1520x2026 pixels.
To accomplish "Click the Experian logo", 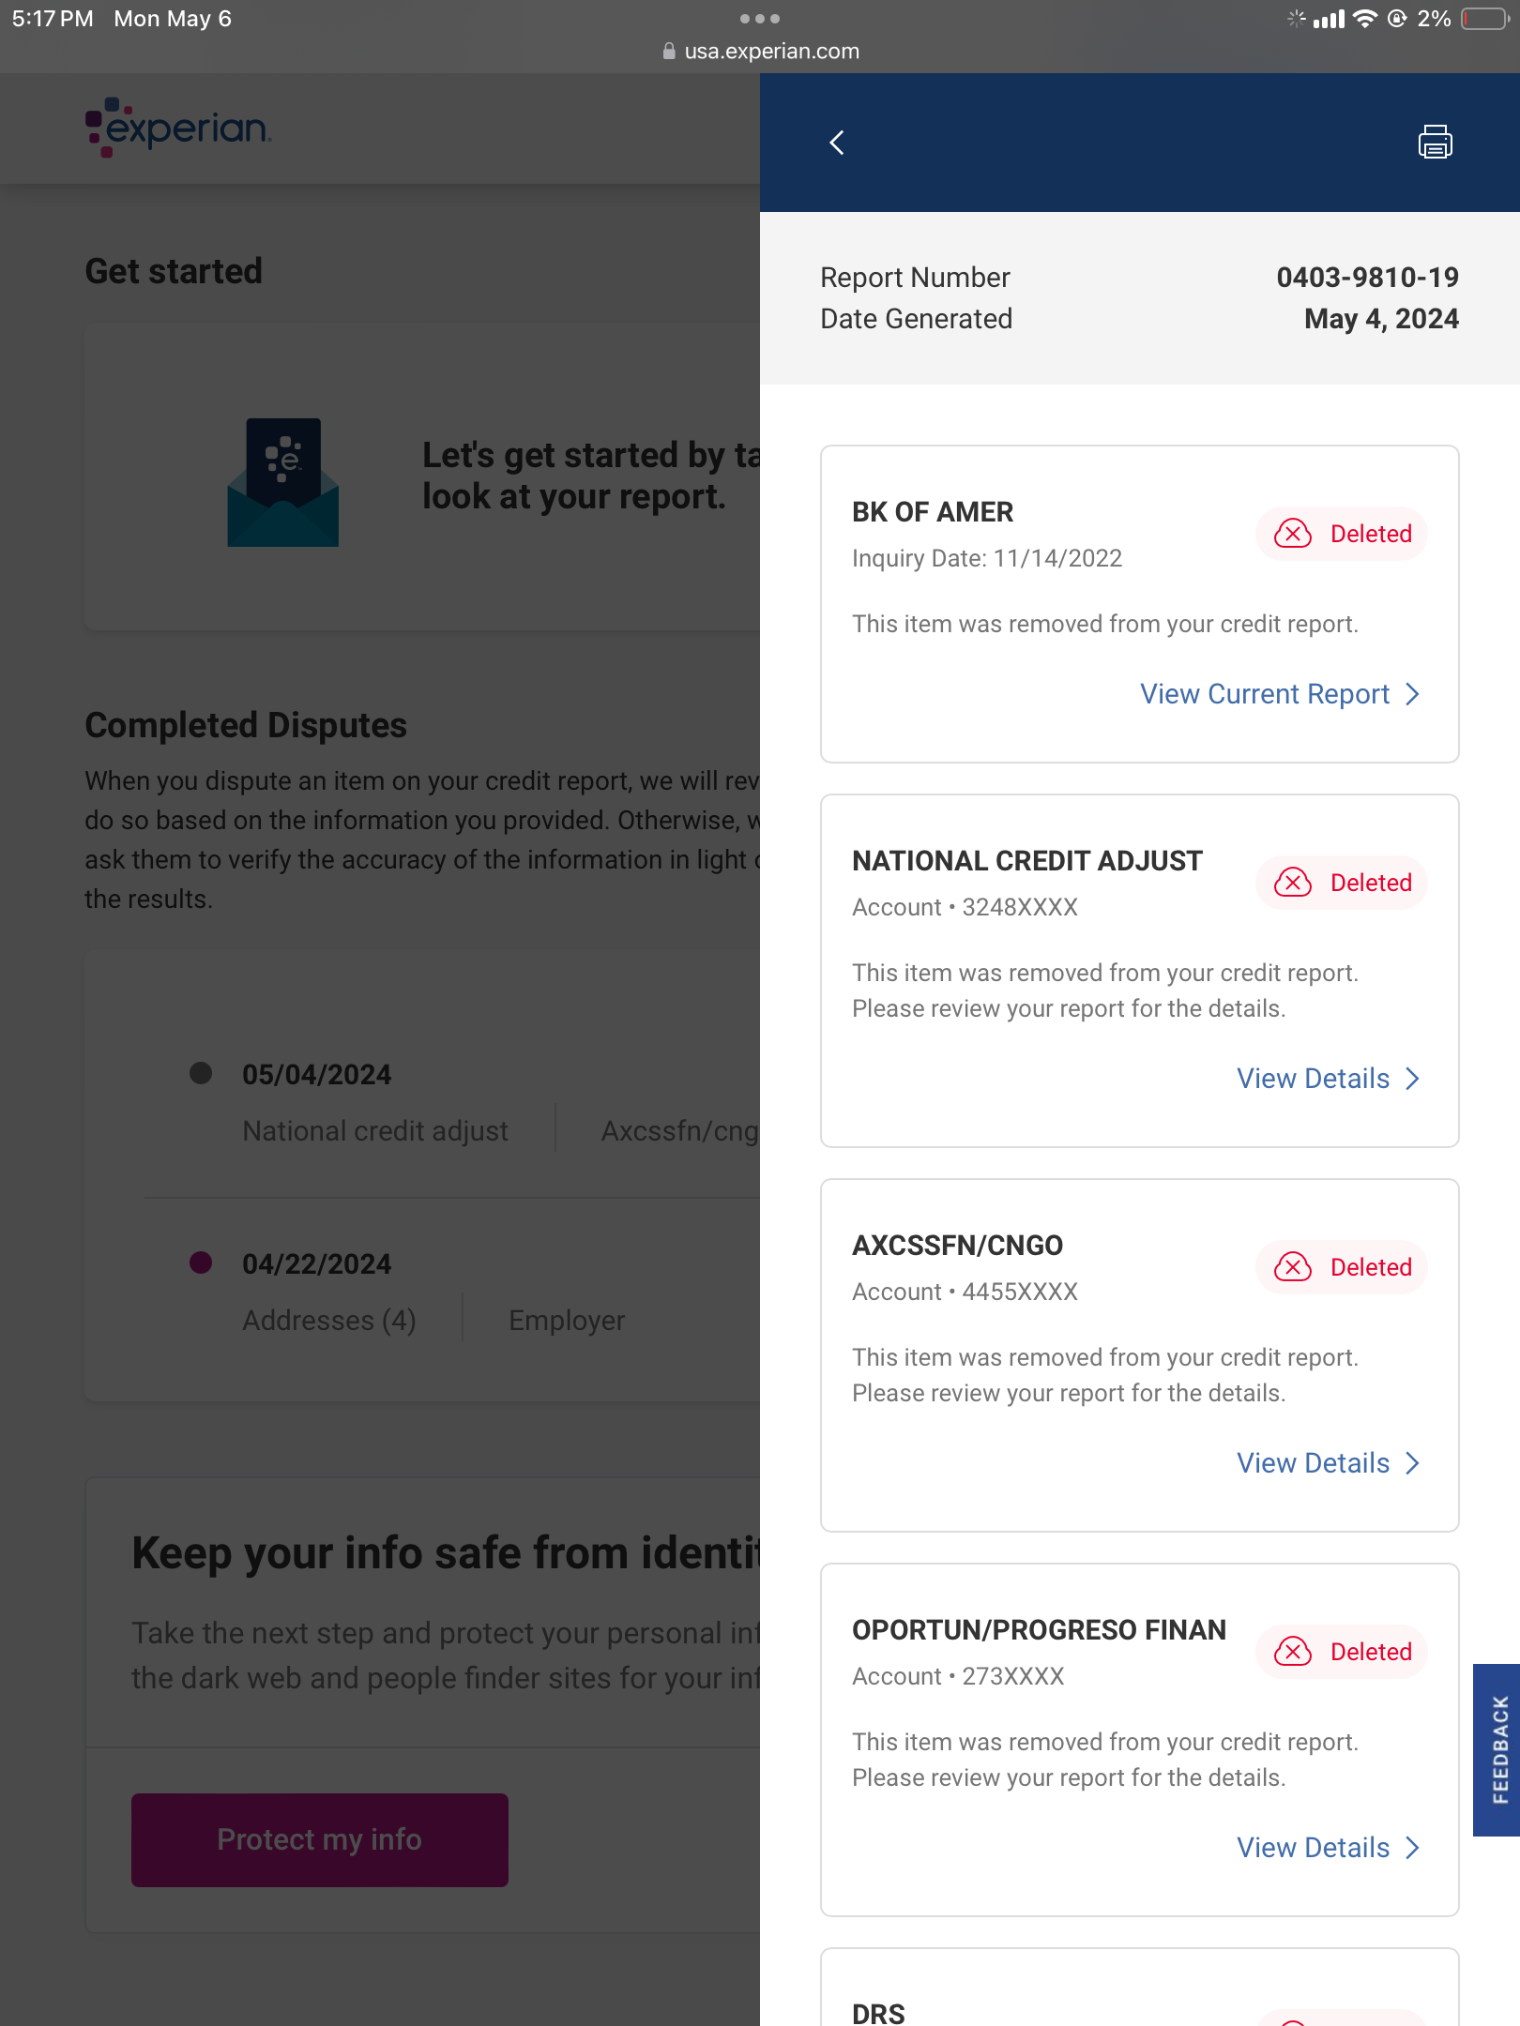I will click(178, 128).
